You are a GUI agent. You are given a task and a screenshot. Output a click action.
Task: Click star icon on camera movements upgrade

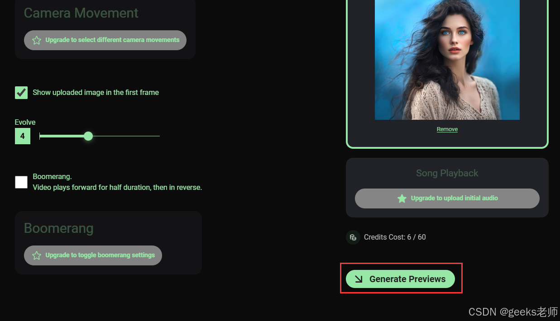coord(37,40)
